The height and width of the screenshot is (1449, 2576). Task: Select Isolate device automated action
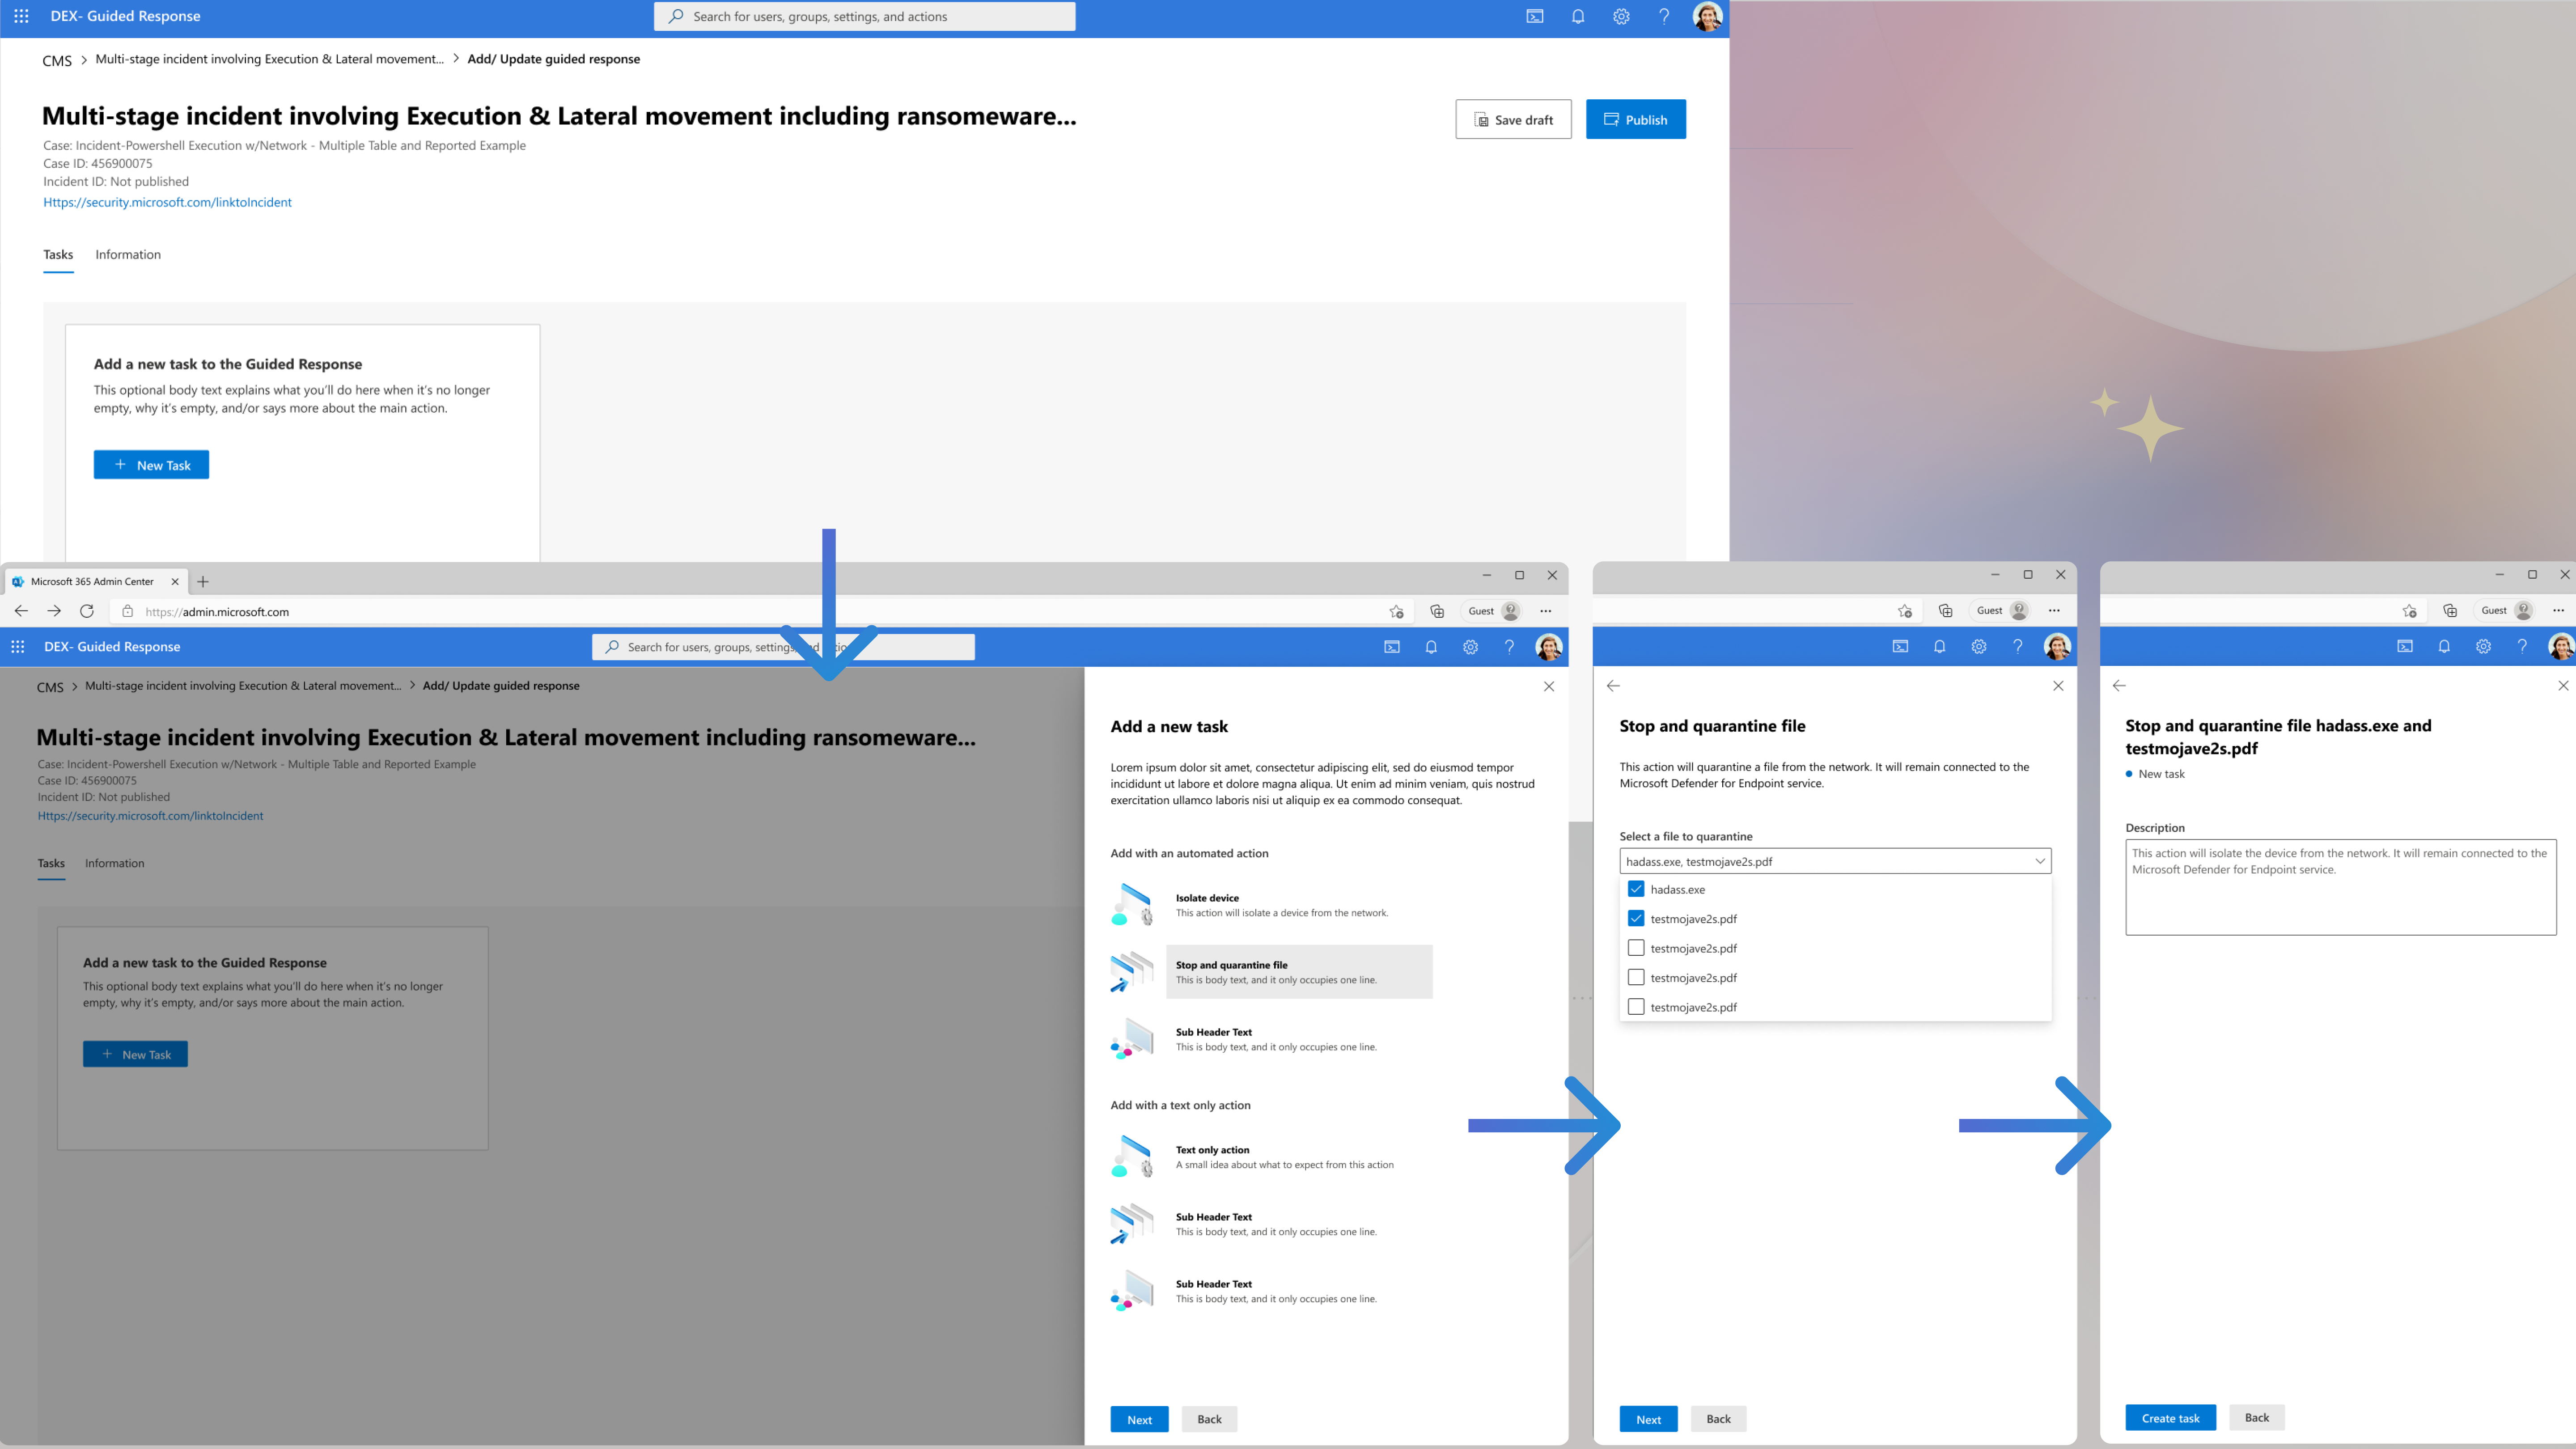pyautogui.click(x=1270, y=905)
